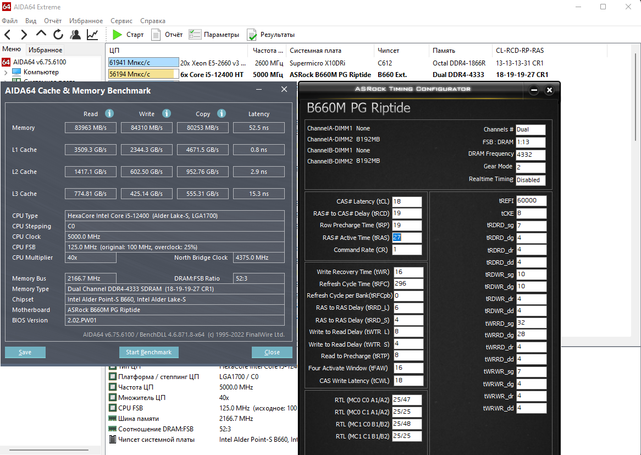This screenshot has width=641, height=455.
Task: Click the Чипсет системной платы icon
Action: [x=112, y=440]
